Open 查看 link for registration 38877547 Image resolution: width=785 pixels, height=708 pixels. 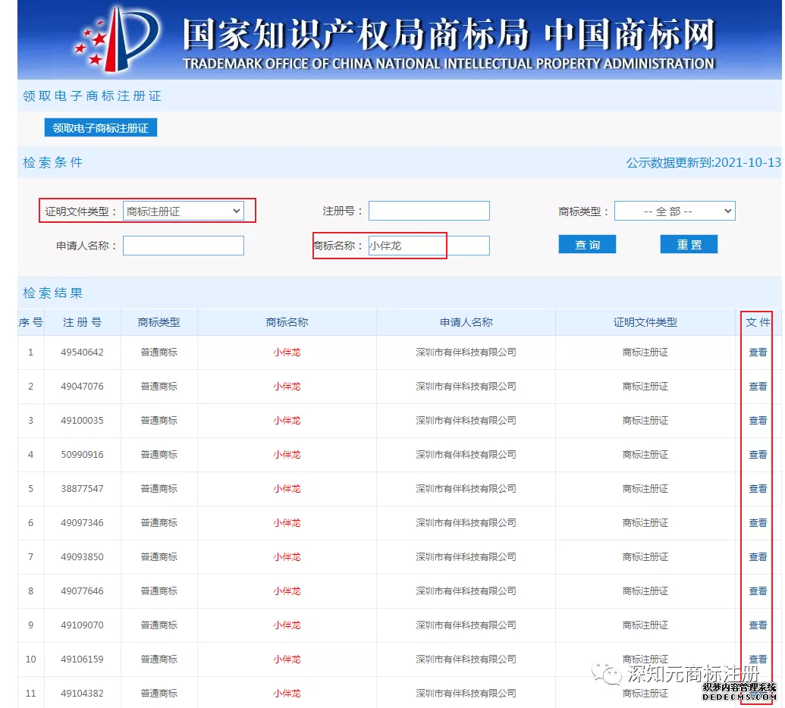pyautogui.click(x=758, y=488)
